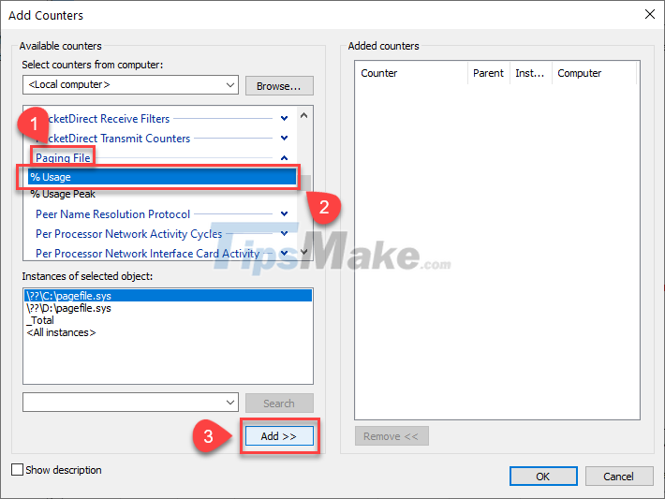Click counter list scroll down arrow

303,252
